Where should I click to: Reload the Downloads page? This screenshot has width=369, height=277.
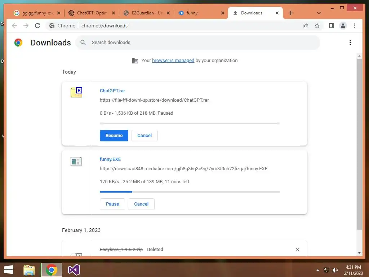tap(37, 26)
